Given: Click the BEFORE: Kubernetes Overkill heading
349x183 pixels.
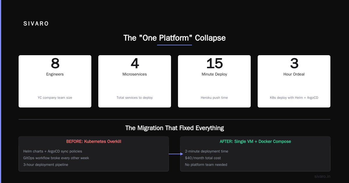Looking at the screenshot, I should pyautogui.click(x=94, y=141).
